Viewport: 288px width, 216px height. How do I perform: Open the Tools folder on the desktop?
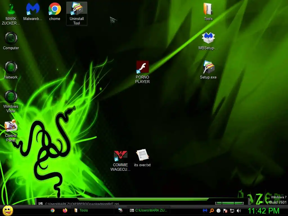tap(208, 12)
